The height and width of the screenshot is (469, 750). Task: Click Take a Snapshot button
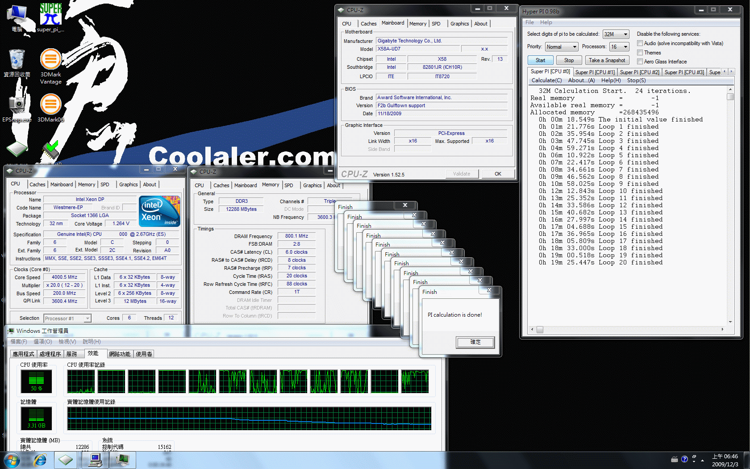click(607, 60)
